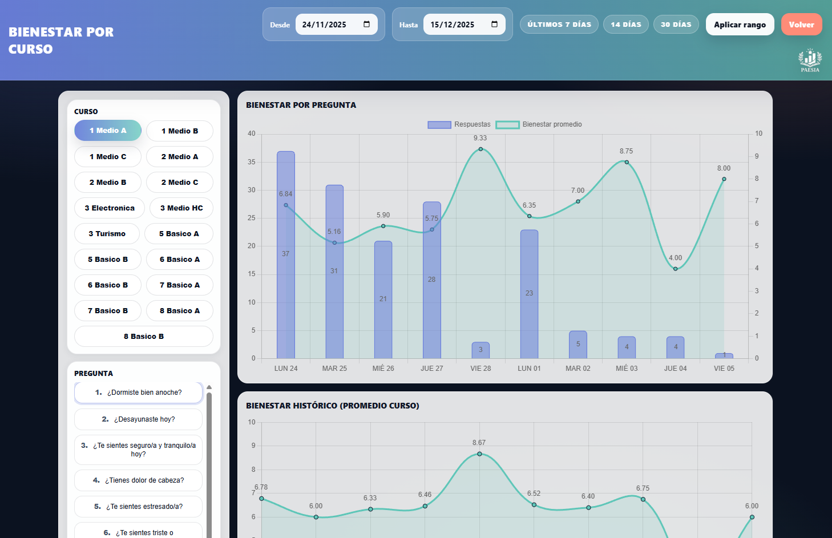Open the Desde date calendar picker icon
The height and width of the screenshot is (538, 832).
pyautogui.click(x=366, y=25)
